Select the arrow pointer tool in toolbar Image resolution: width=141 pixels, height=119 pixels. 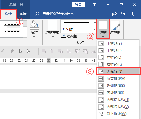click(x=21, y=51)
